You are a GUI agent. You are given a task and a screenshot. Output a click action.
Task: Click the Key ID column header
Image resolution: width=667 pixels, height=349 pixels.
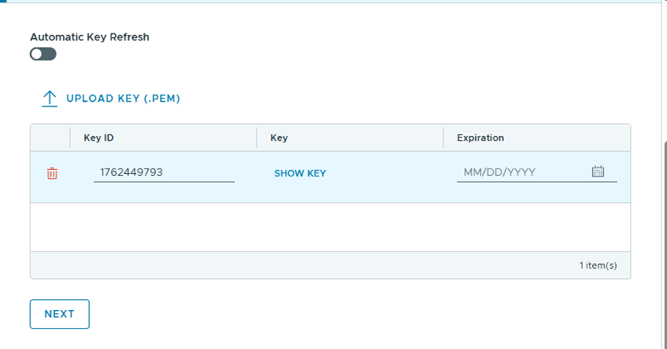[x=99, y=138]
